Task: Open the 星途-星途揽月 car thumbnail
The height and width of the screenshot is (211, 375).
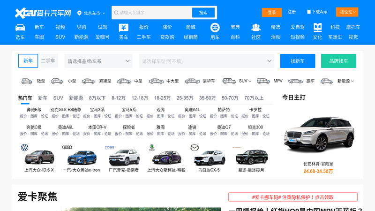Action: pos(251,157)
